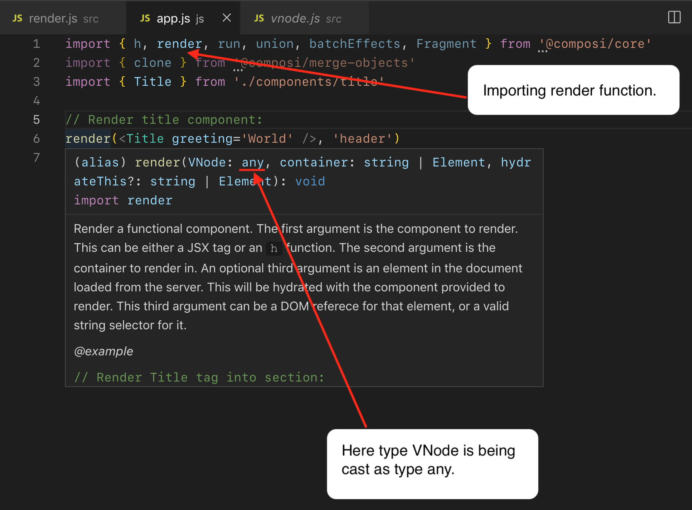Click the JS language icon on vnode.js tab
The image size is (692, 510).
(259, 18)
